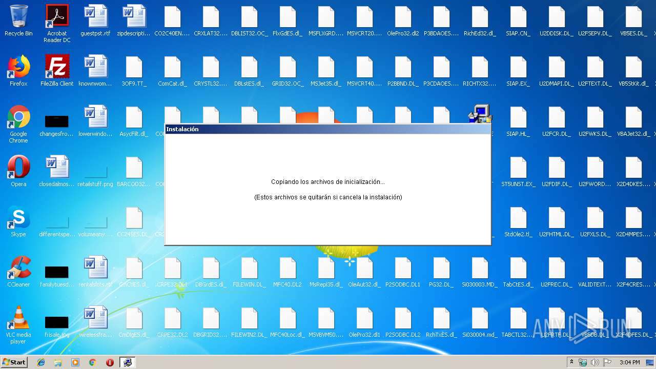Open the Skype desktop shortcut
The width and height of the screenshot is (656, 369).
coord(18,221)
